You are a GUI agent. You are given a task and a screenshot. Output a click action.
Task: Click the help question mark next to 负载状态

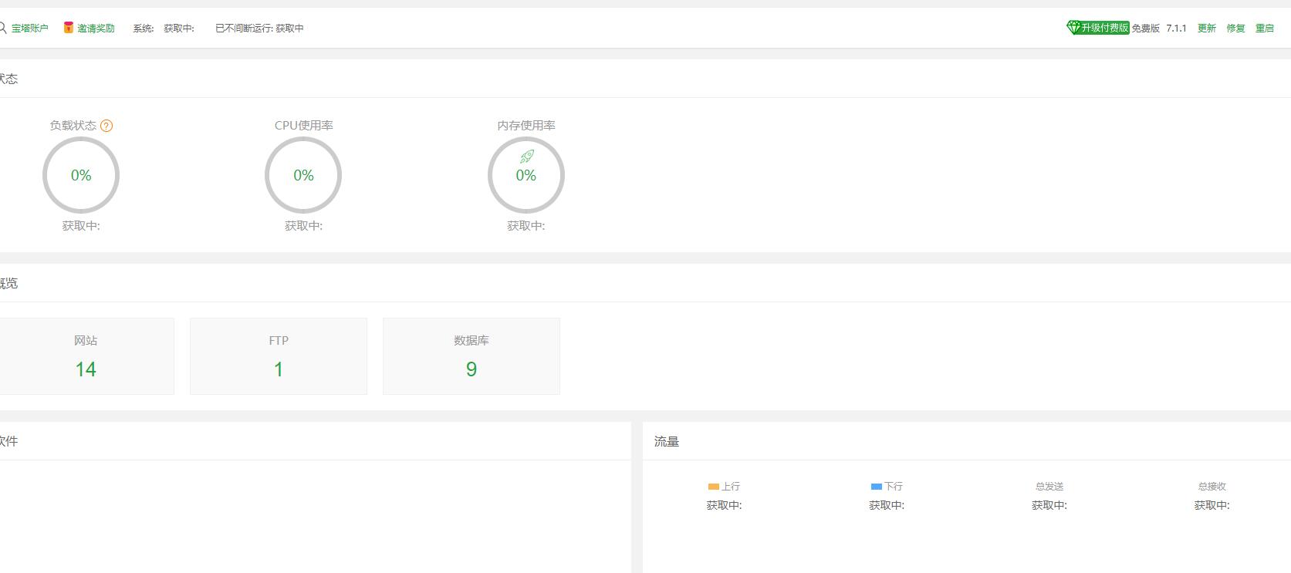106,126
